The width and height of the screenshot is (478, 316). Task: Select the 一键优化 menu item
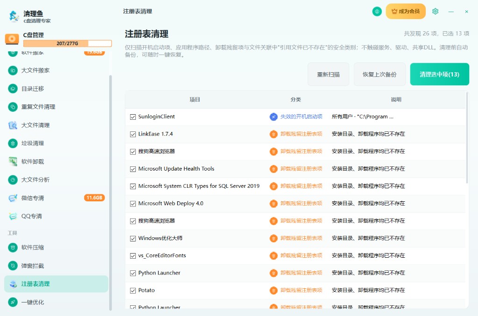[56, 302]
